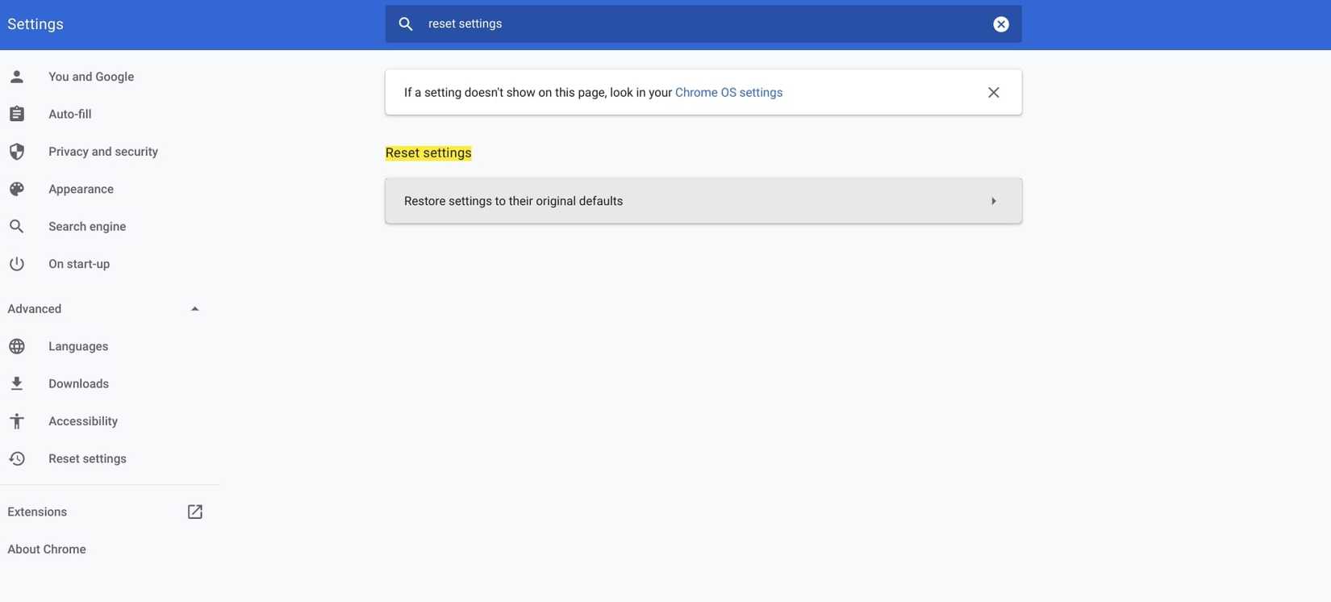
Task: Focus the search settings input field
Action: click(x=703, y=24)
